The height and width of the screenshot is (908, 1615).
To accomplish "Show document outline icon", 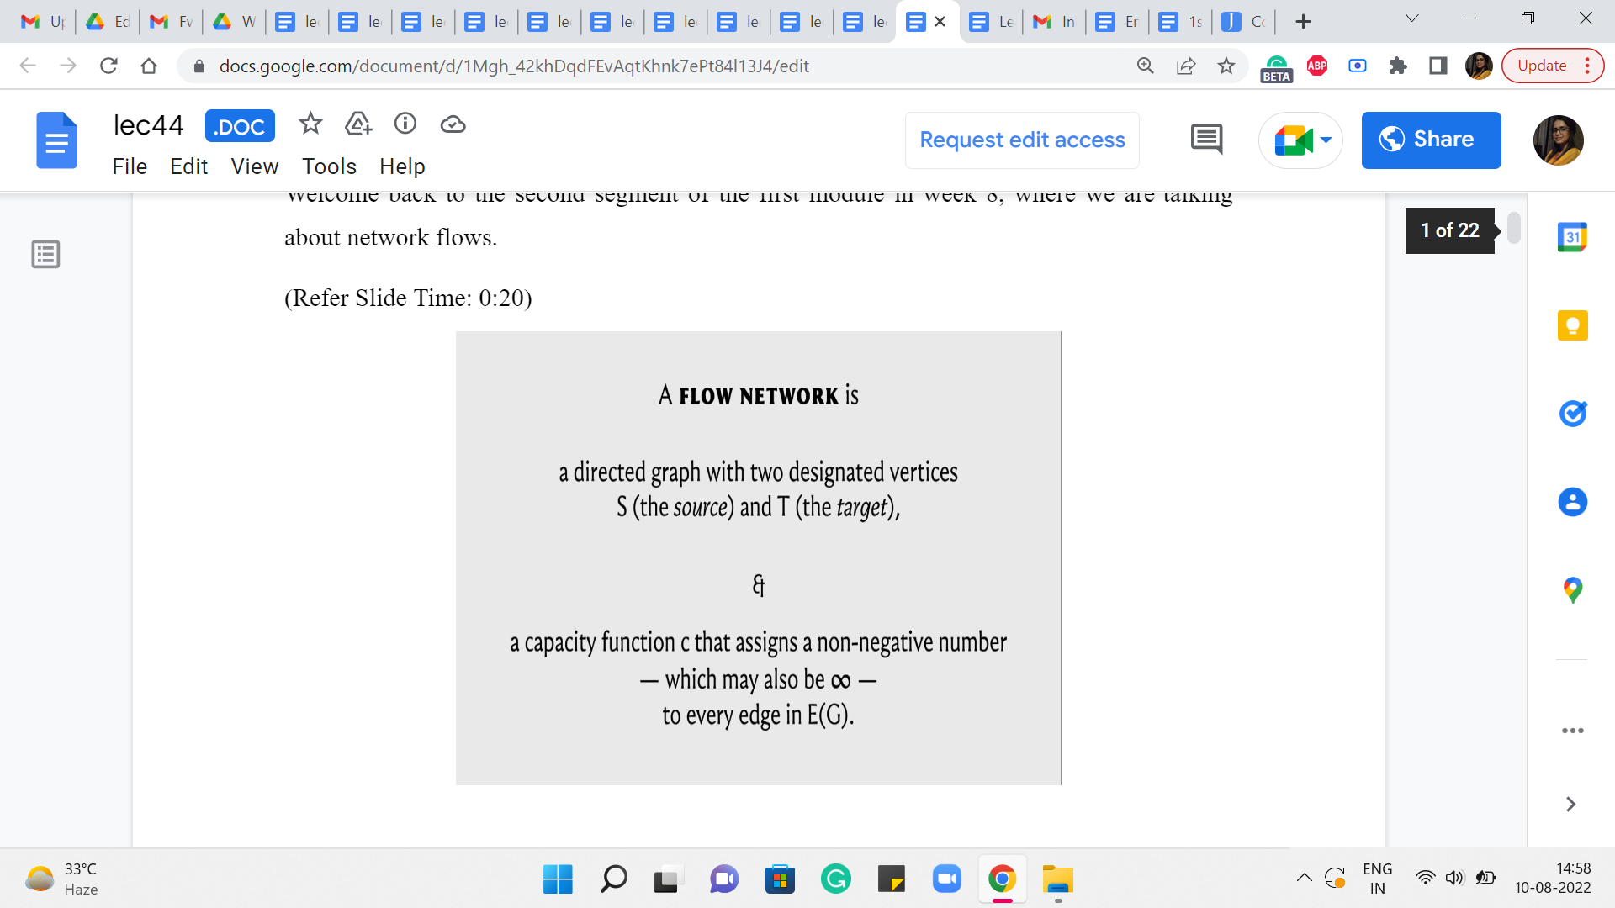I will click(x=45, y=254).
